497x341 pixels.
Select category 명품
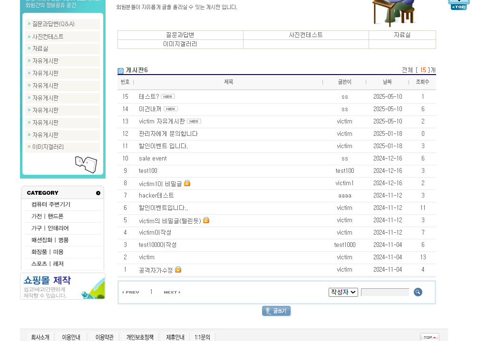point(63,240)
